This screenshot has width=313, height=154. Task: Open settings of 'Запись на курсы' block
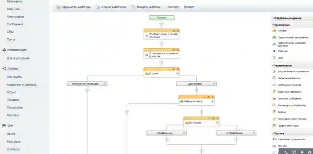(x=208, y=97)
